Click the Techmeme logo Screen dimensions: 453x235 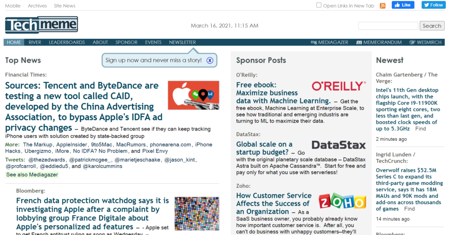41,25
